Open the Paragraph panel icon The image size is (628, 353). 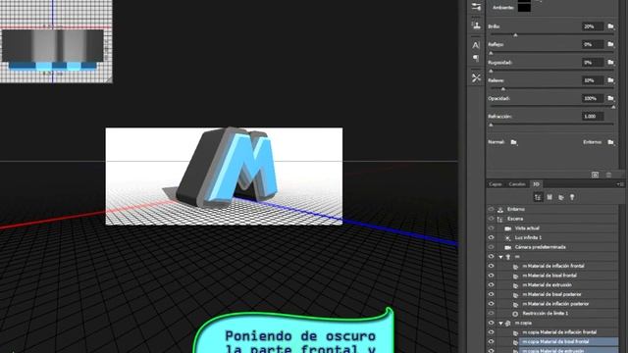[476, 59]
